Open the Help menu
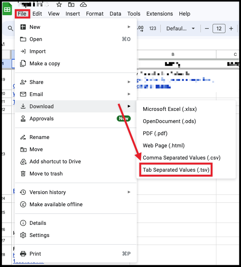This screenshot has width=241, height=267. (185, 14)
